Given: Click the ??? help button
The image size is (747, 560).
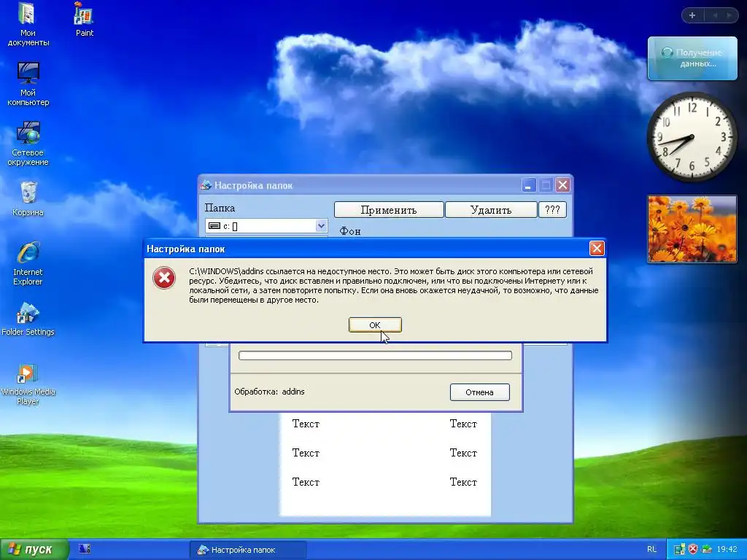Looking at the screenshot, I should point(552,209).
